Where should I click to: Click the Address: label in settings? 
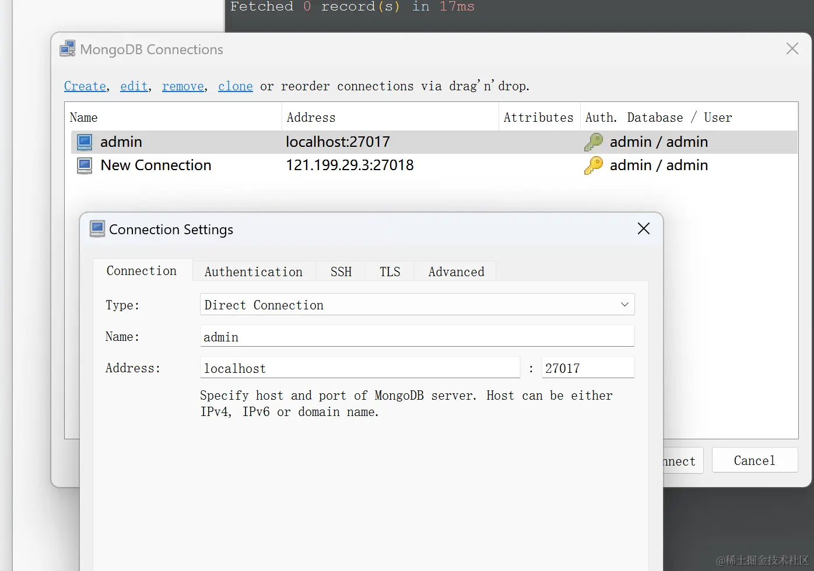coord(133,368)
